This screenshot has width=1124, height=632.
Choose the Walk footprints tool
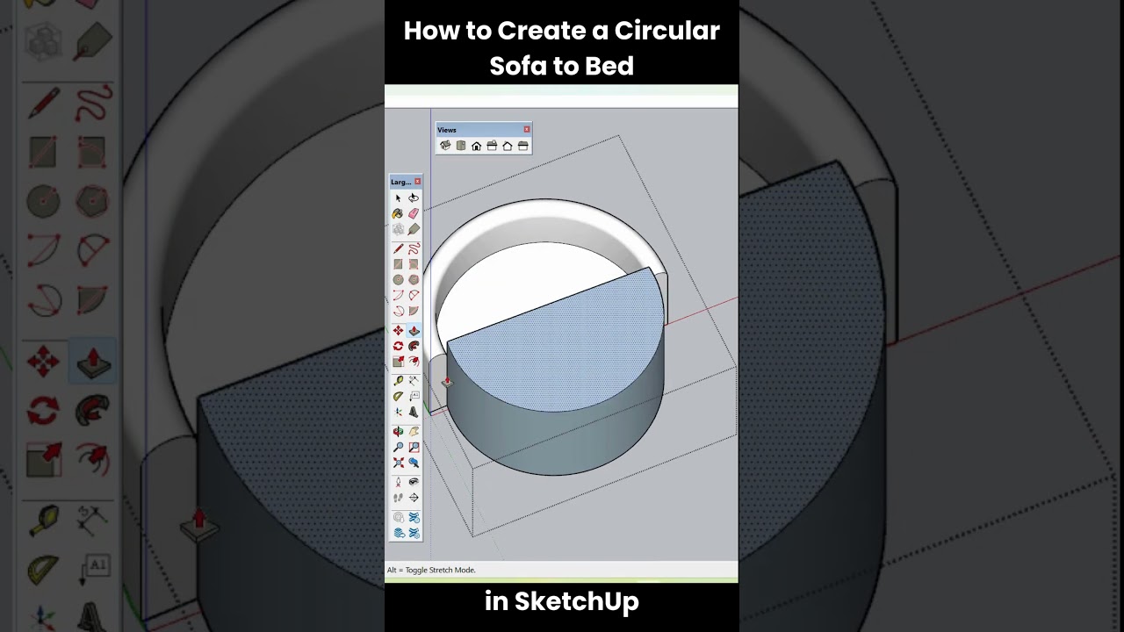tap(398, 498)
